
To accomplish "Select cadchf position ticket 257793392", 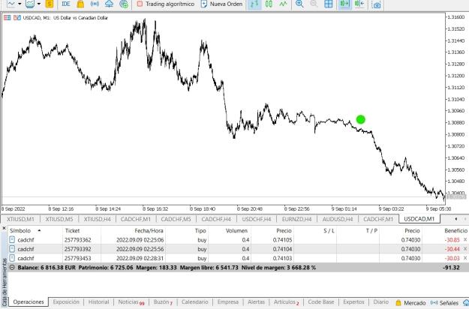I will pos(238,249).
